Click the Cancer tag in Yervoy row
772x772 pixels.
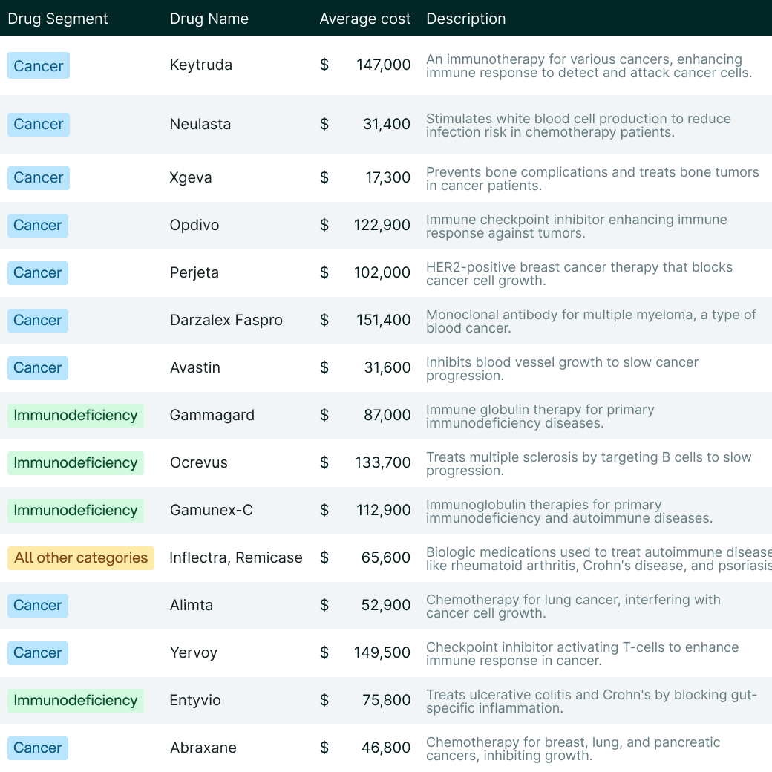click(38, 652)
